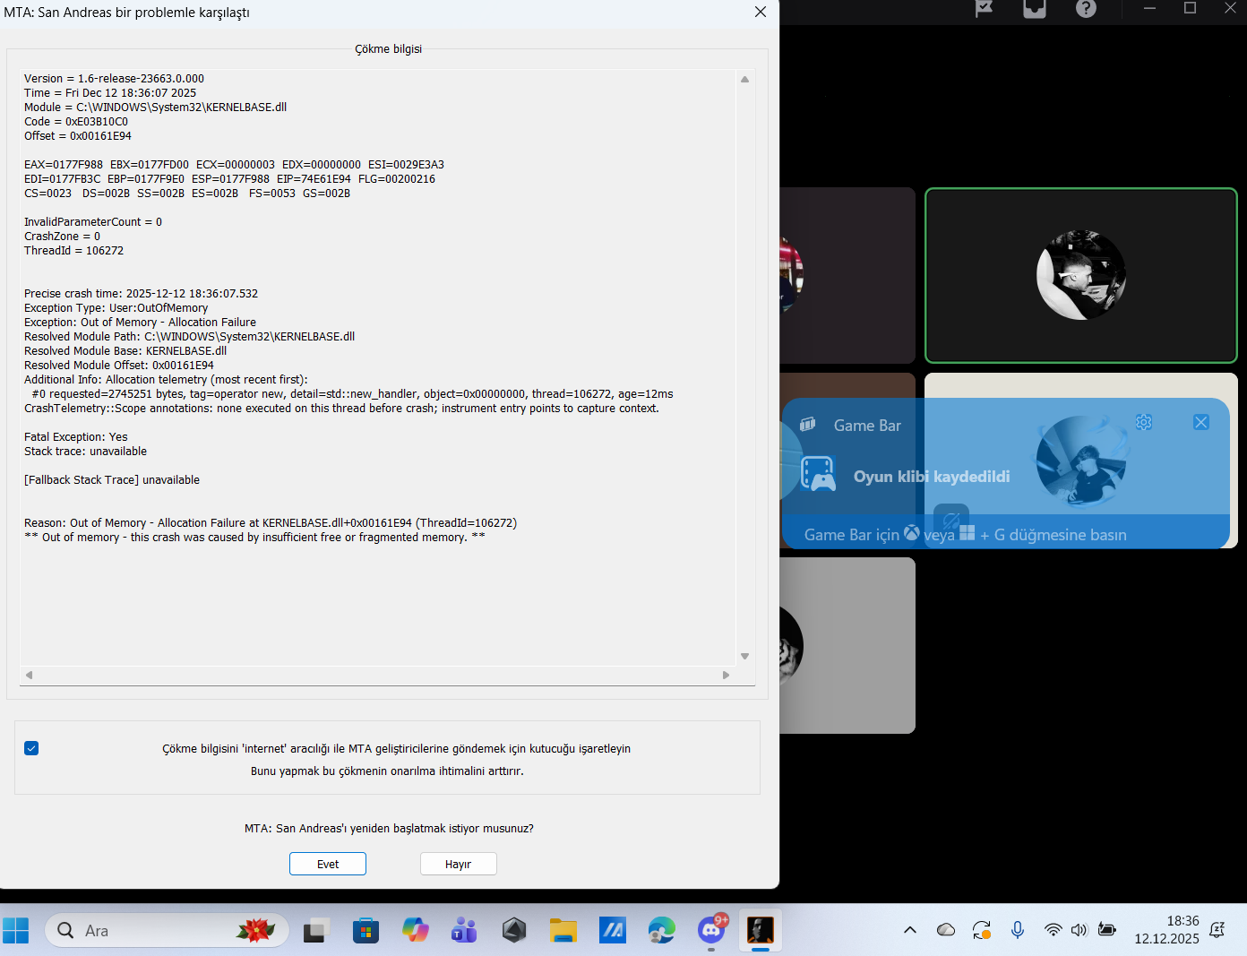Open the clock and calendar at 18:36
The image size is (1247, 956).
[1166, 930]
